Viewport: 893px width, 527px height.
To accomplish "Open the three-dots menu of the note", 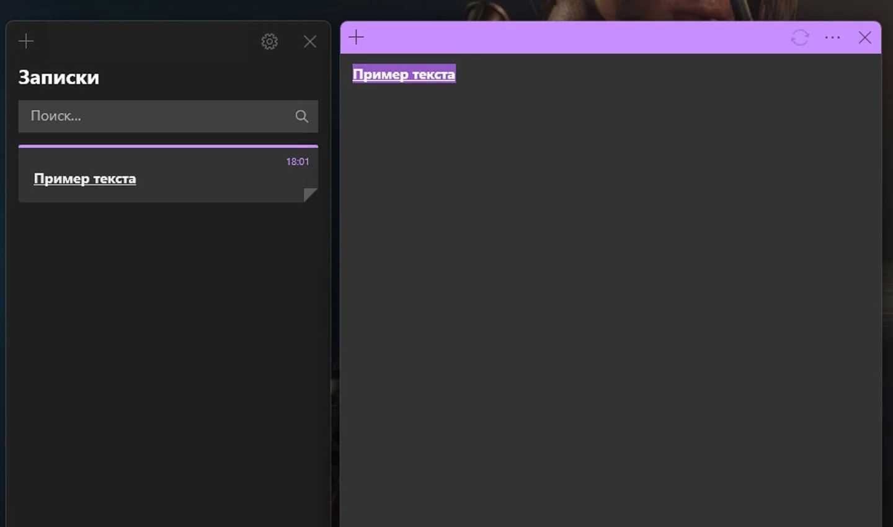I will (x=833, y=37).
